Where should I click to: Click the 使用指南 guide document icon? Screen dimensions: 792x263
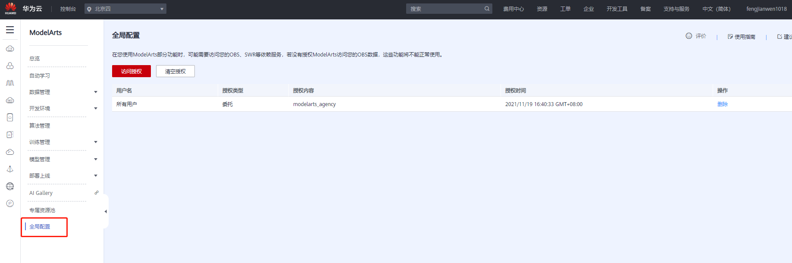coord(730,37)
